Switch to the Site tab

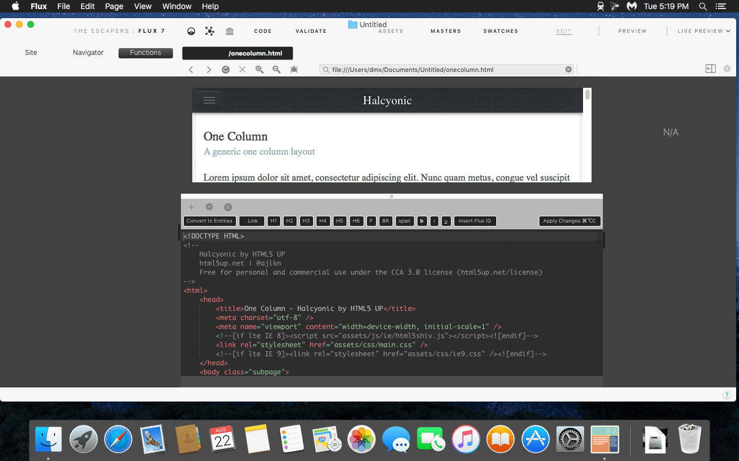point(31,53)
